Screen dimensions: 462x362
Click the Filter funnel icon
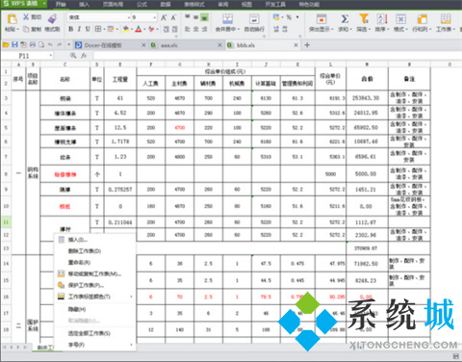click(x=364, y=18)
